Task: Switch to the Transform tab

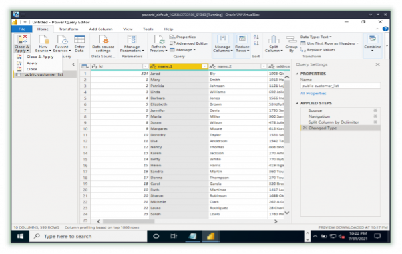Action: tap(69, 29)
